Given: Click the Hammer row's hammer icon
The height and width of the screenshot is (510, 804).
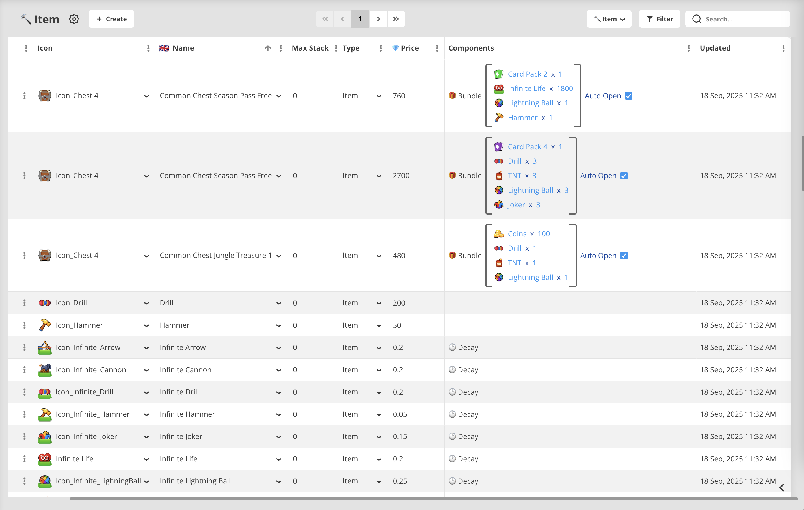Looking at the screenshot, I should tap(44, 325).
